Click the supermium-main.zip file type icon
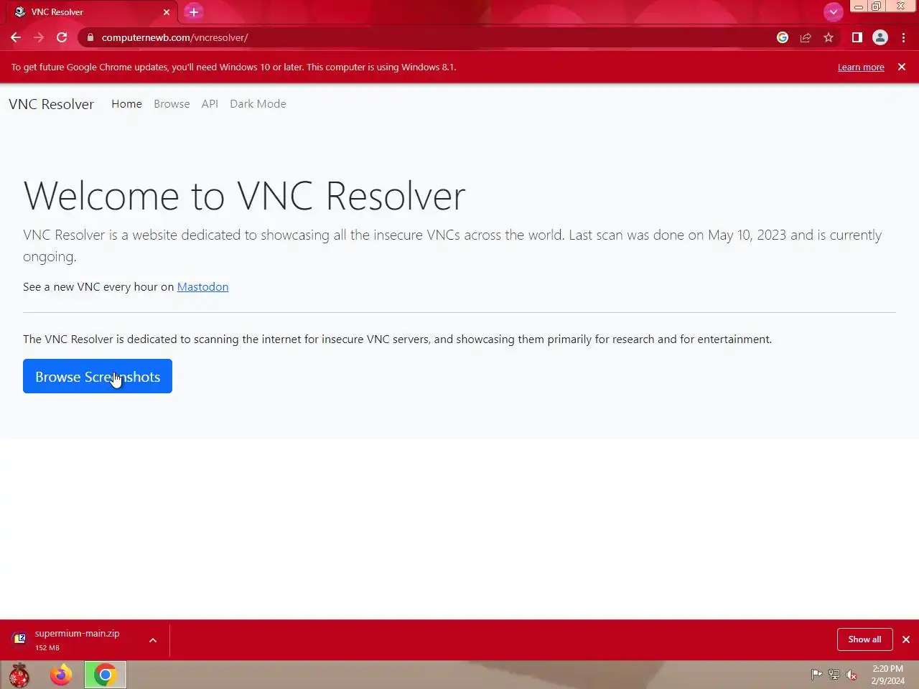The image size is (919, 689). tap(20, 639)
